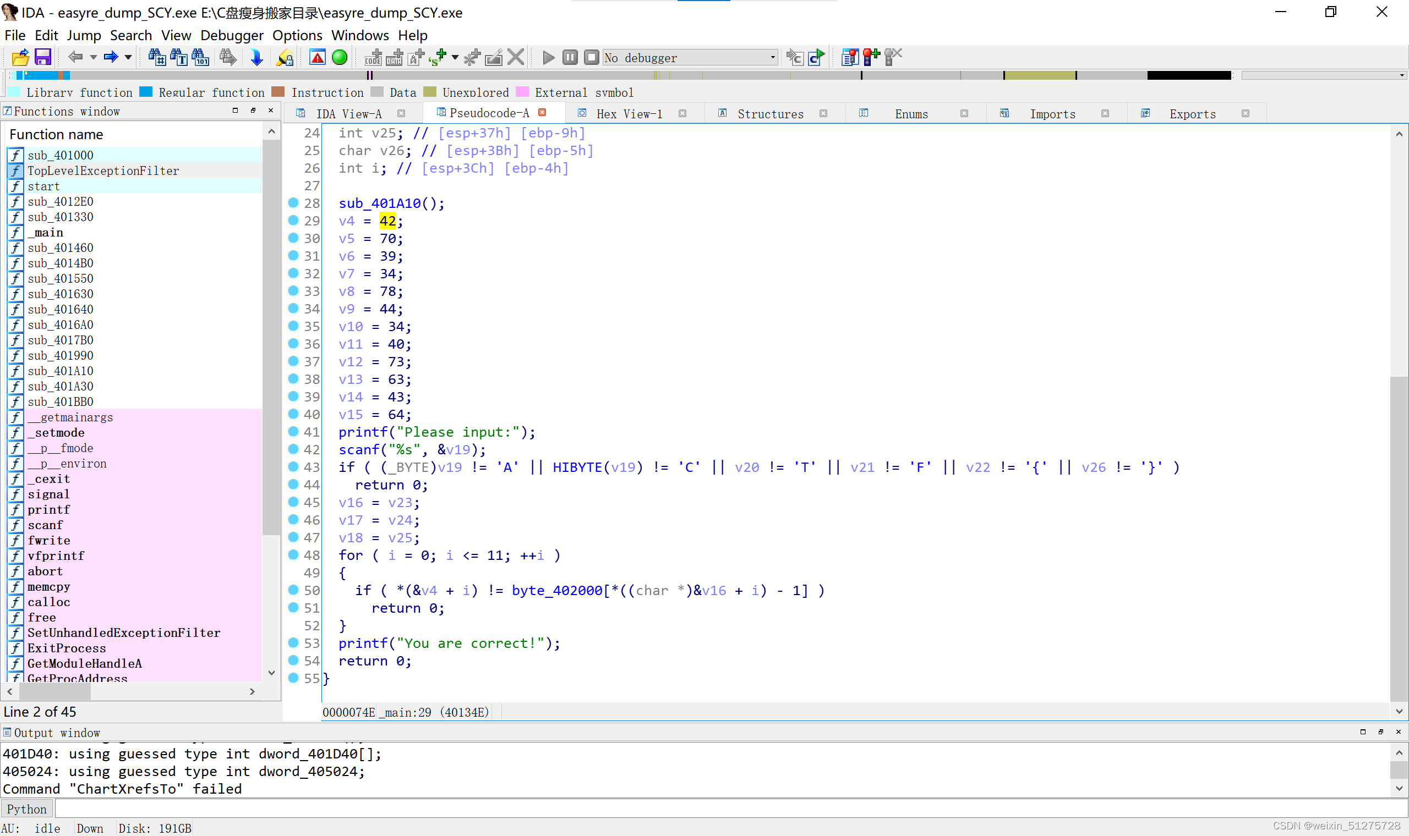Click the convert to data icon
The height and width of the screenshot is (836, 1409).
(394, 57)
